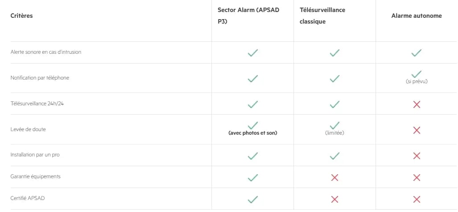Viewport: 458px width, 212px height.
Task: Click Sector Alarm checkmark for Certifié APSAD
Action: [253, 199]
